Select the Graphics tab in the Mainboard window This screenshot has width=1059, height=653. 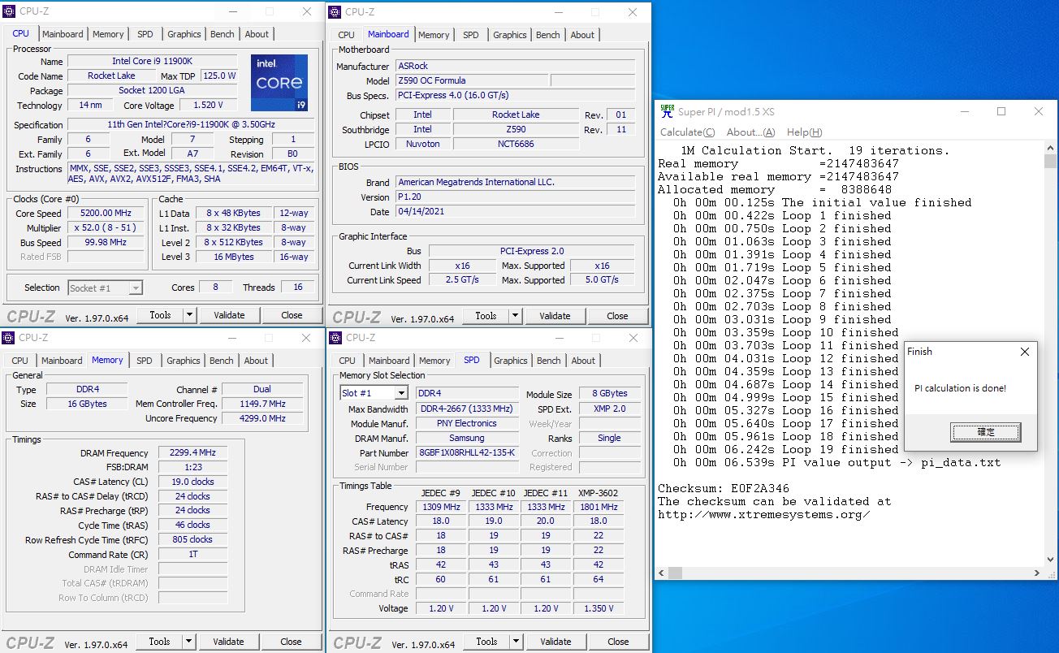click(510, 35)
